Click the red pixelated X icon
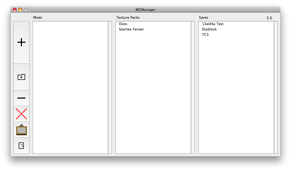 (21, 114)
